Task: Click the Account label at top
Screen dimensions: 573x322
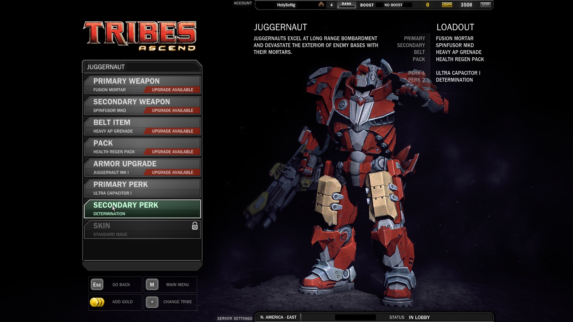Action: (x=243, y=3)
